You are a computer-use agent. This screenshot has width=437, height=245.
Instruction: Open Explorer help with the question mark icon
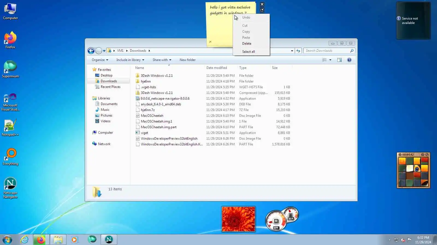click(x=349, y=60)
